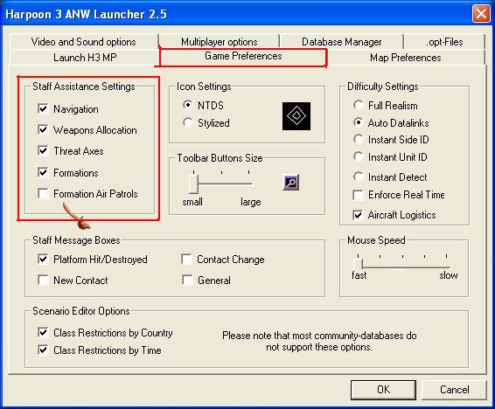Switch to the .opt-Files tab
The width and height of the screenshot is (495, 409).
click(x=444, y=42)
